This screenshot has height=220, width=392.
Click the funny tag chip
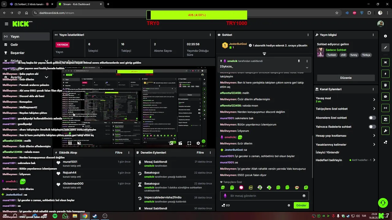point(354,55)
